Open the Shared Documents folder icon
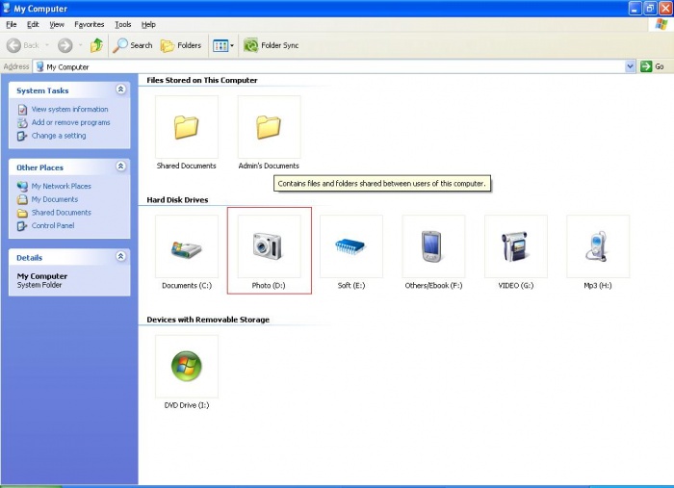Image resolution: width=674 pixels, height=488 pixels. [186, 127]
